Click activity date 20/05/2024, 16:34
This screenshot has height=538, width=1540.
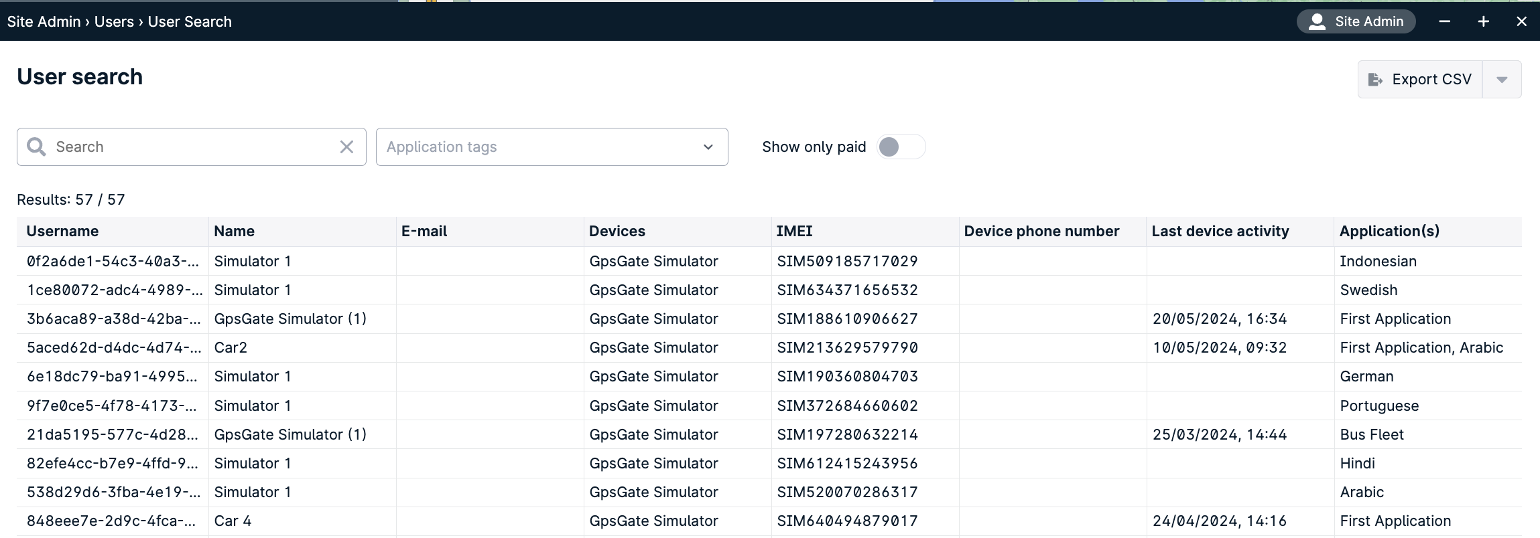[x=1220, y=319]
